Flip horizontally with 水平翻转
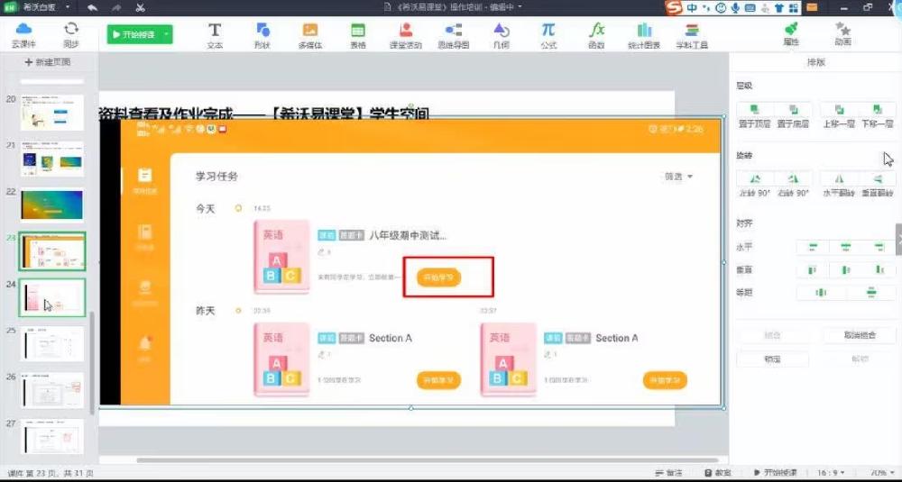 click(x=839, y=185)
